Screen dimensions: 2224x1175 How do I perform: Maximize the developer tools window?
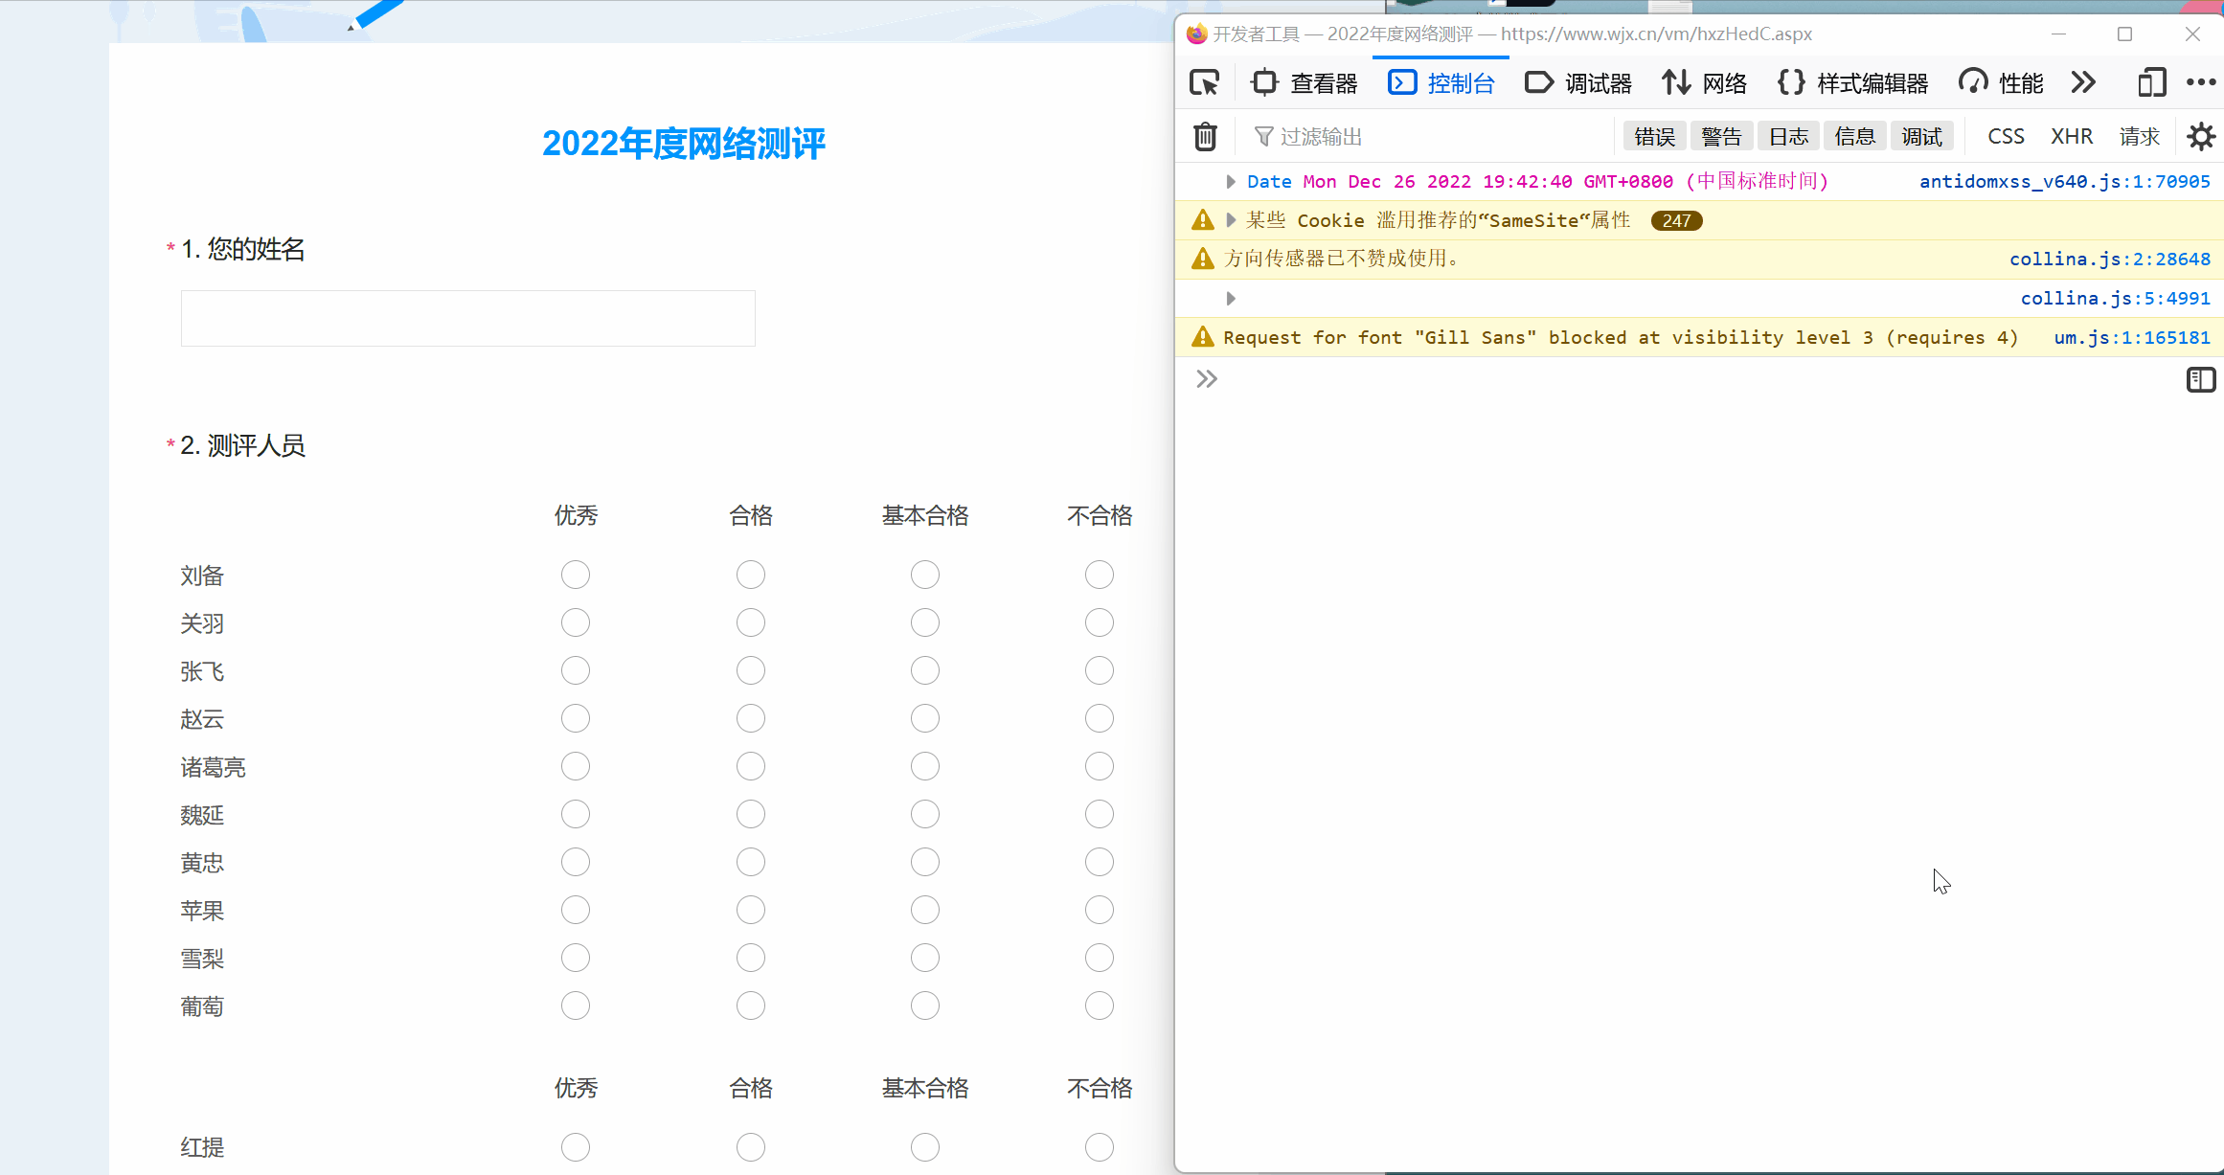click(x=2124, y=34)
